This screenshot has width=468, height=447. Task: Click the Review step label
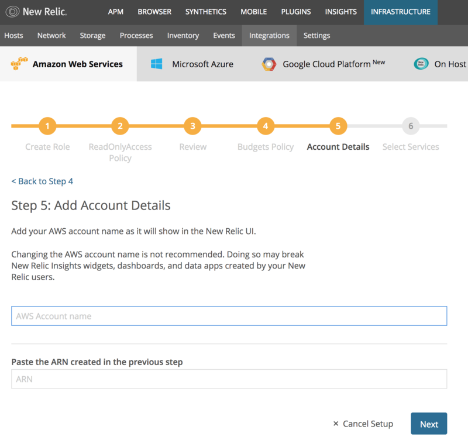(x=193, y=147)
